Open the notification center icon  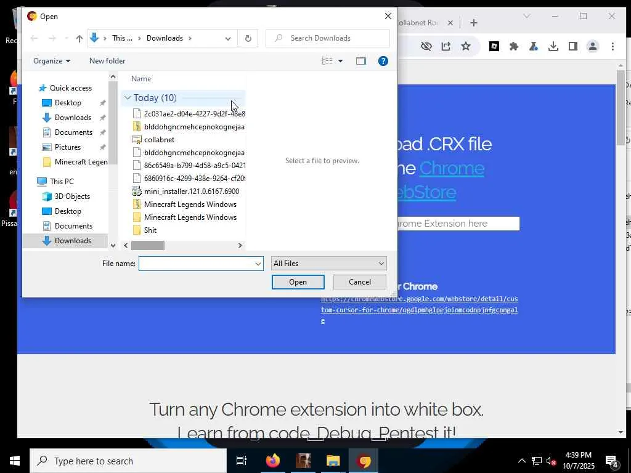(x=612, y=461)
